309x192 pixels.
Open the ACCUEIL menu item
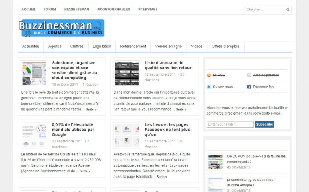[x=29, y=10]
